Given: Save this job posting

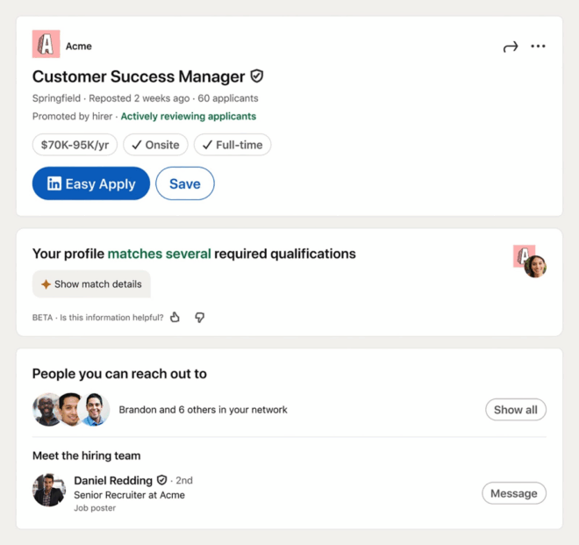Looking at the screenshot, I should pyautogui.click(x=185, y=183).
